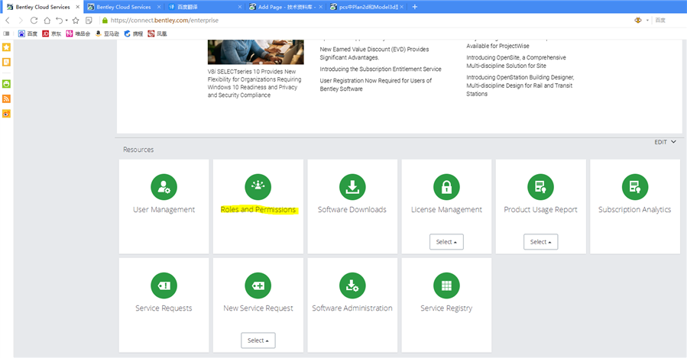Viewport: 687px width, 358px height.
Task: Click the Service Registry grid icon
Action: pos(446,285)
